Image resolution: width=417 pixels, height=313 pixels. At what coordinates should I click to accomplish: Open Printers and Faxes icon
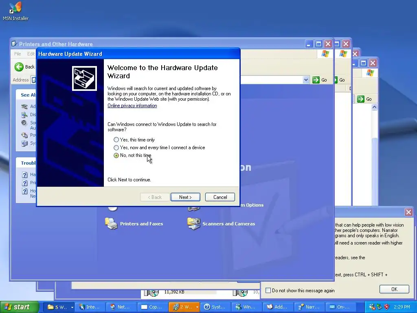click(x=111, y=224)
